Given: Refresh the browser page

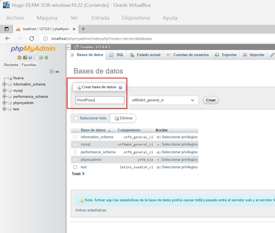Looking at the screenshot, I should pyautogui.click(x=32, y=38).
